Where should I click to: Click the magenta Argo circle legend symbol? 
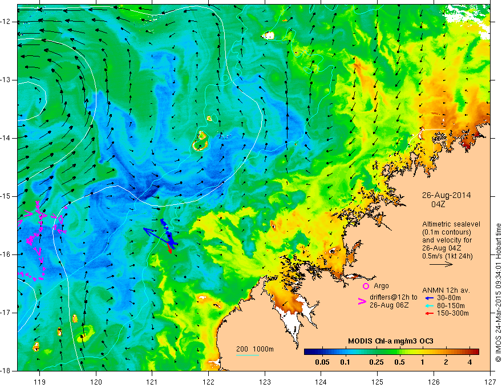click(366, 286)
